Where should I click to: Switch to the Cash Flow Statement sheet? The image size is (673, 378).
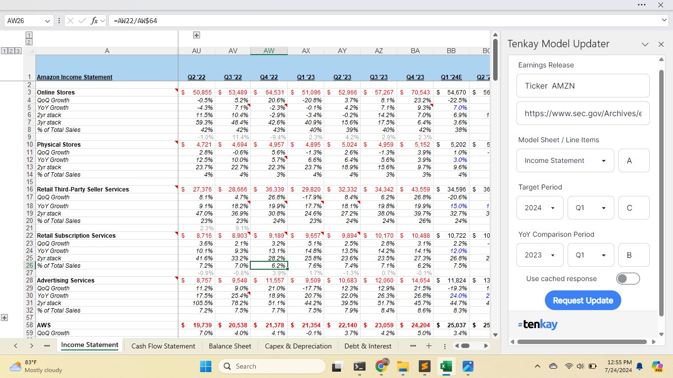tap(163, 346)
